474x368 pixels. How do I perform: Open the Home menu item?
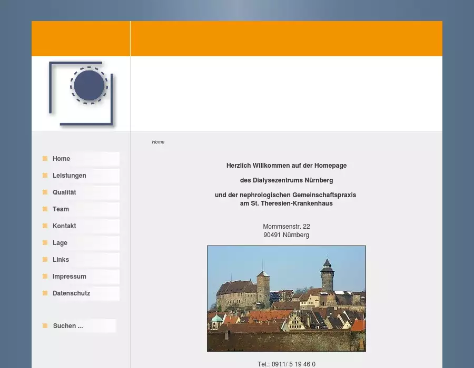[x=61, y=159]
